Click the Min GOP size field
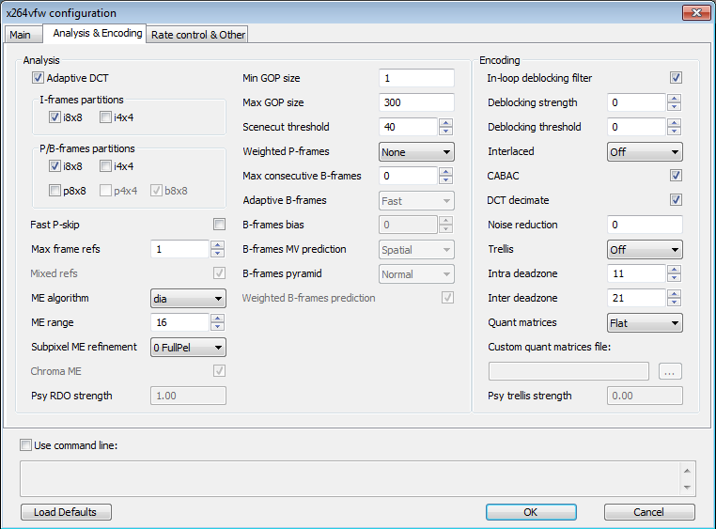 (x=416, y=78)
